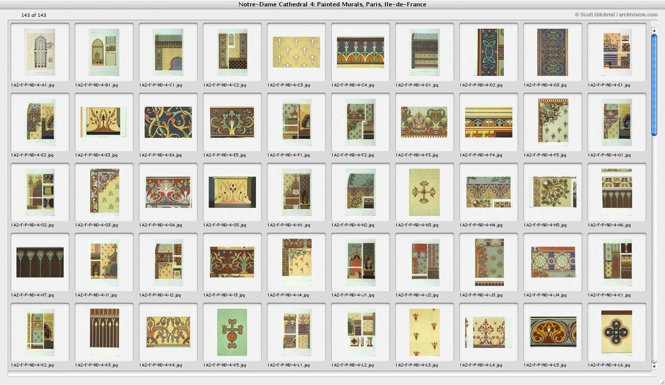Click filename label 1A2-F-P-ND-4-G2.jpg
The height and width of the screenshot is (385, 665).
tap(32, 225)
